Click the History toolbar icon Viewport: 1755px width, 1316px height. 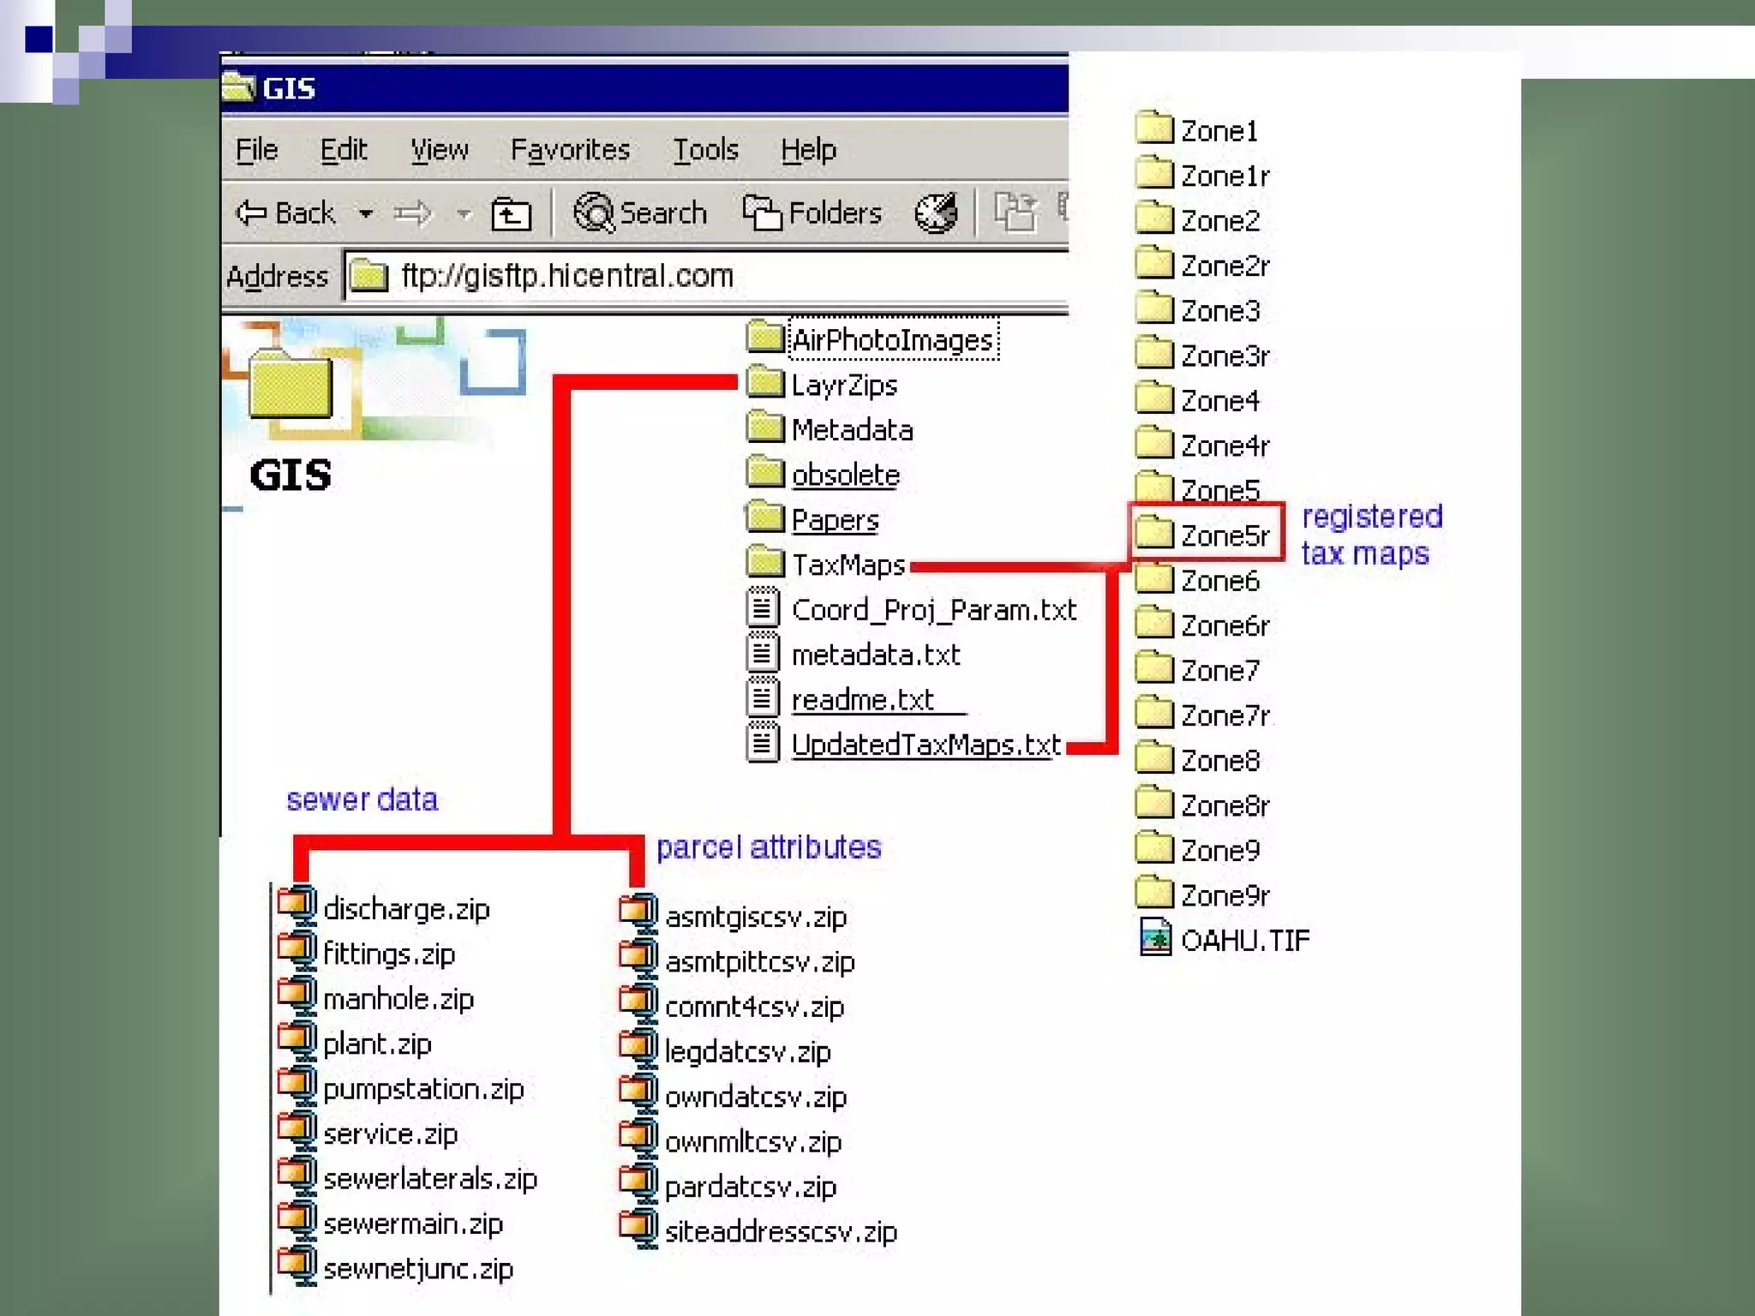[935, 212]
